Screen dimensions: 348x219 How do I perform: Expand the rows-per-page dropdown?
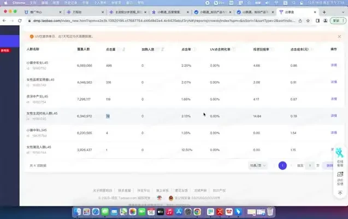point(257,165)
